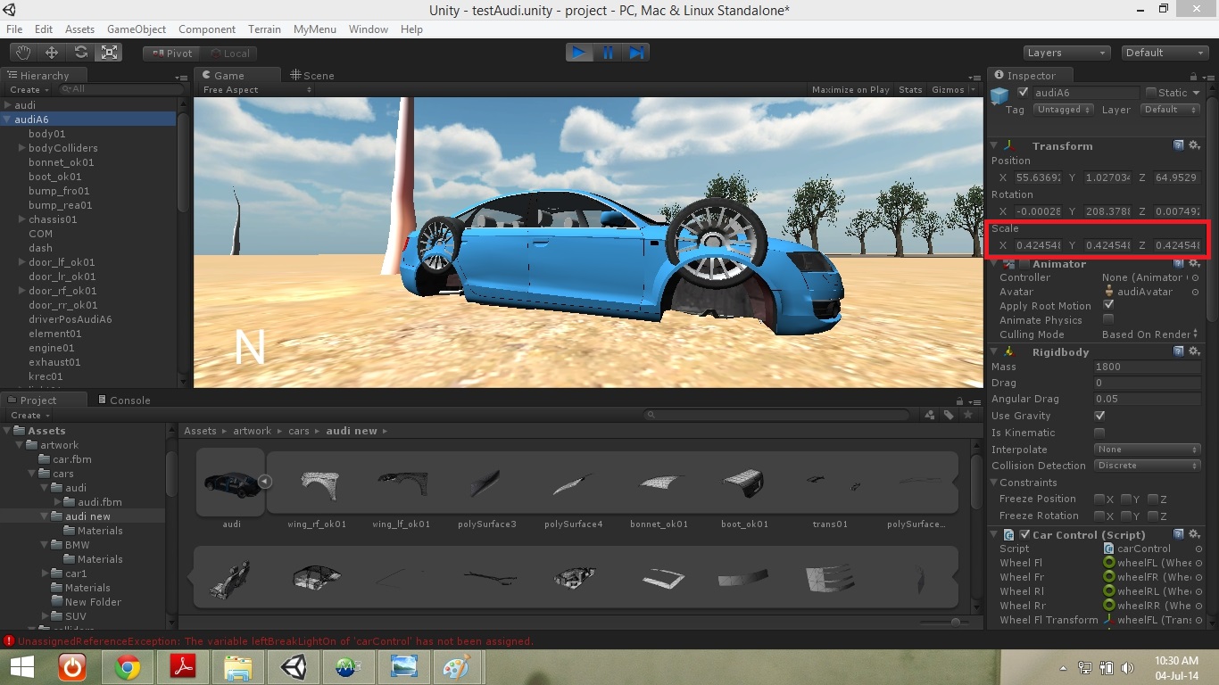Click favorites star icon in Project
This screenshot has width=1219, height=685.
(967, 415)
